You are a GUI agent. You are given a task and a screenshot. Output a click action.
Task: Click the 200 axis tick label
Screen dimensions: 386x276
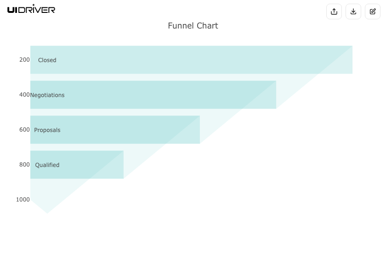pos(24,60)
